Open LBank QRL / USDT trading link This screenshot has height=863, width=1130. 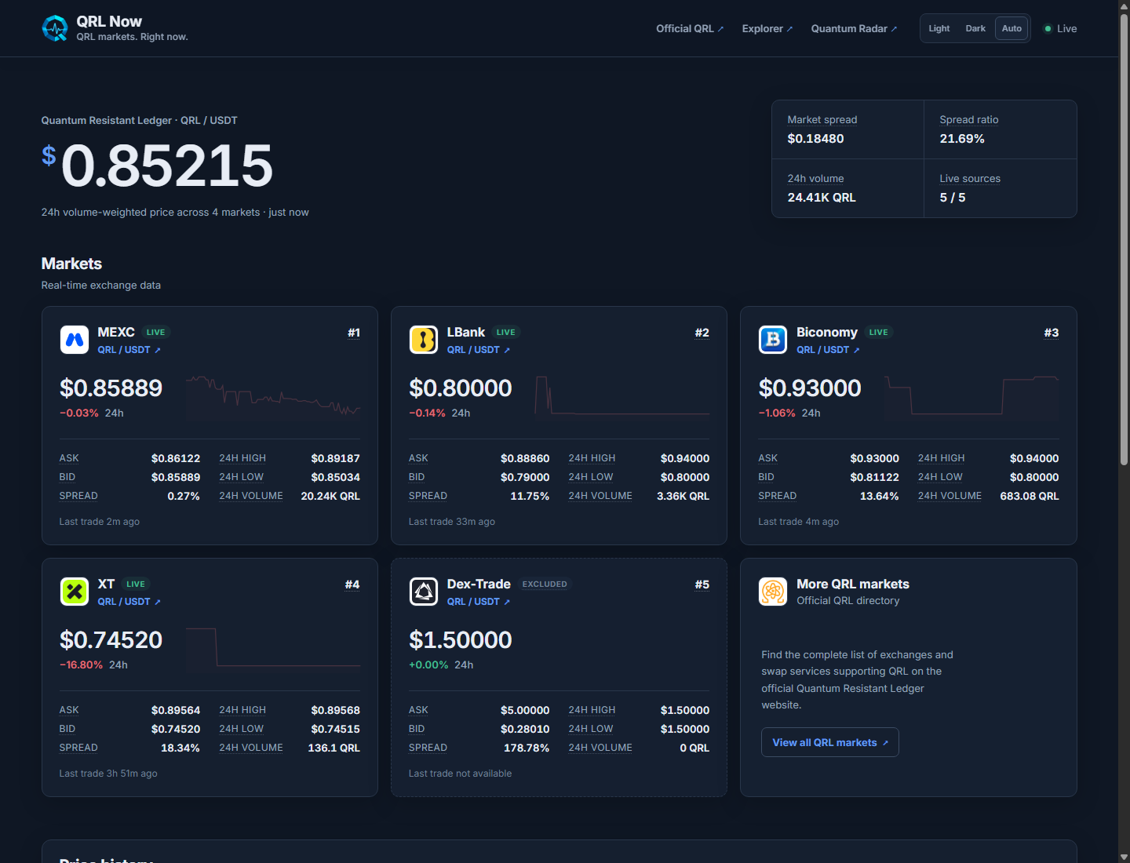(478, 350)
